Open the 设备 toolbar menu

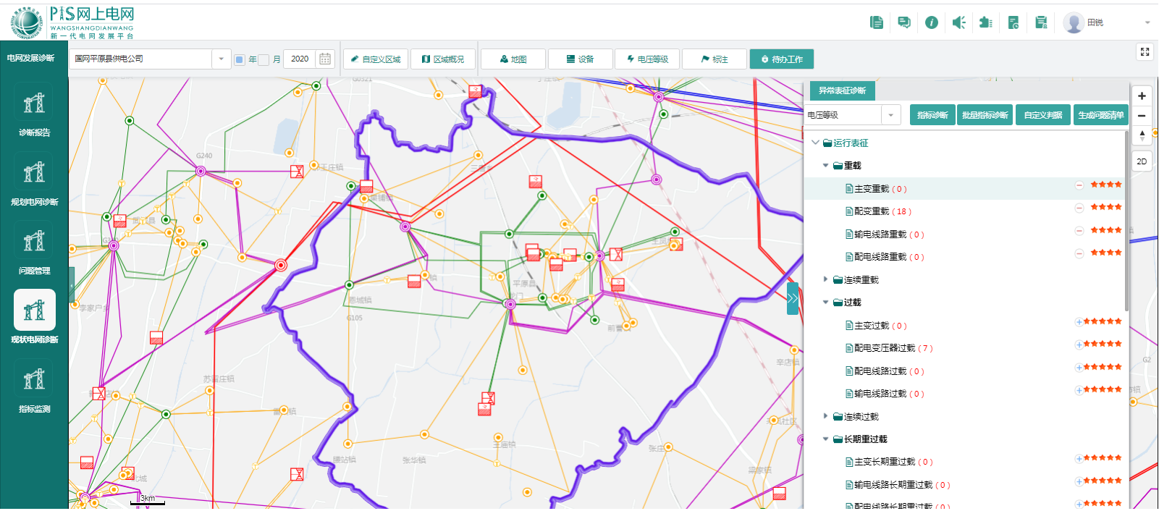(x=580, y=59)
